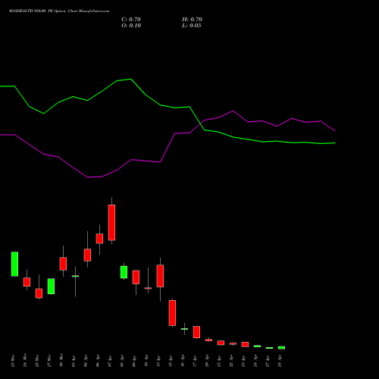Click the close value 'C: 0.70'
Image resolution: width=379 pixels, height=379 pixels.
coord(131,20)
